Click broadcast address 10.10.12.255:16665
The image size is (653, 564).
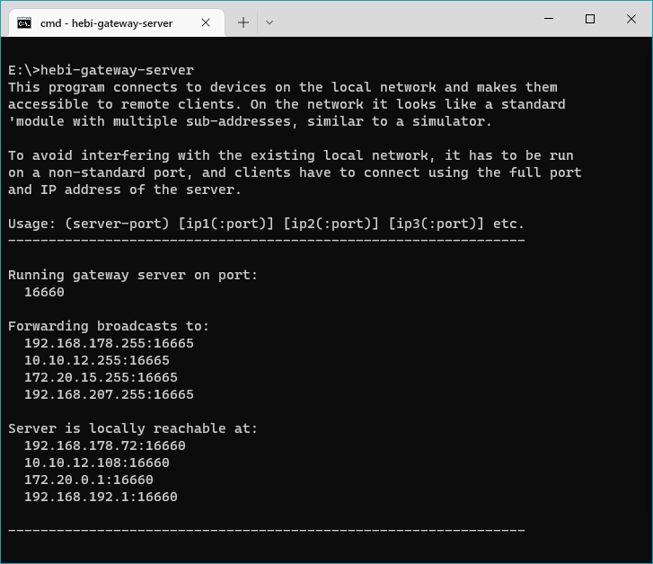click(96, 360)
